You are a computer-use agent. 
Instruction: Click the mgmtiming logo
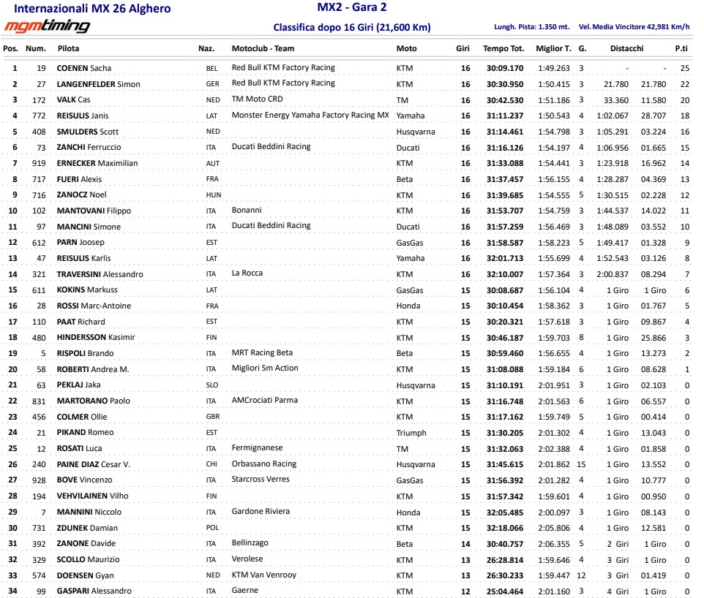47,27
